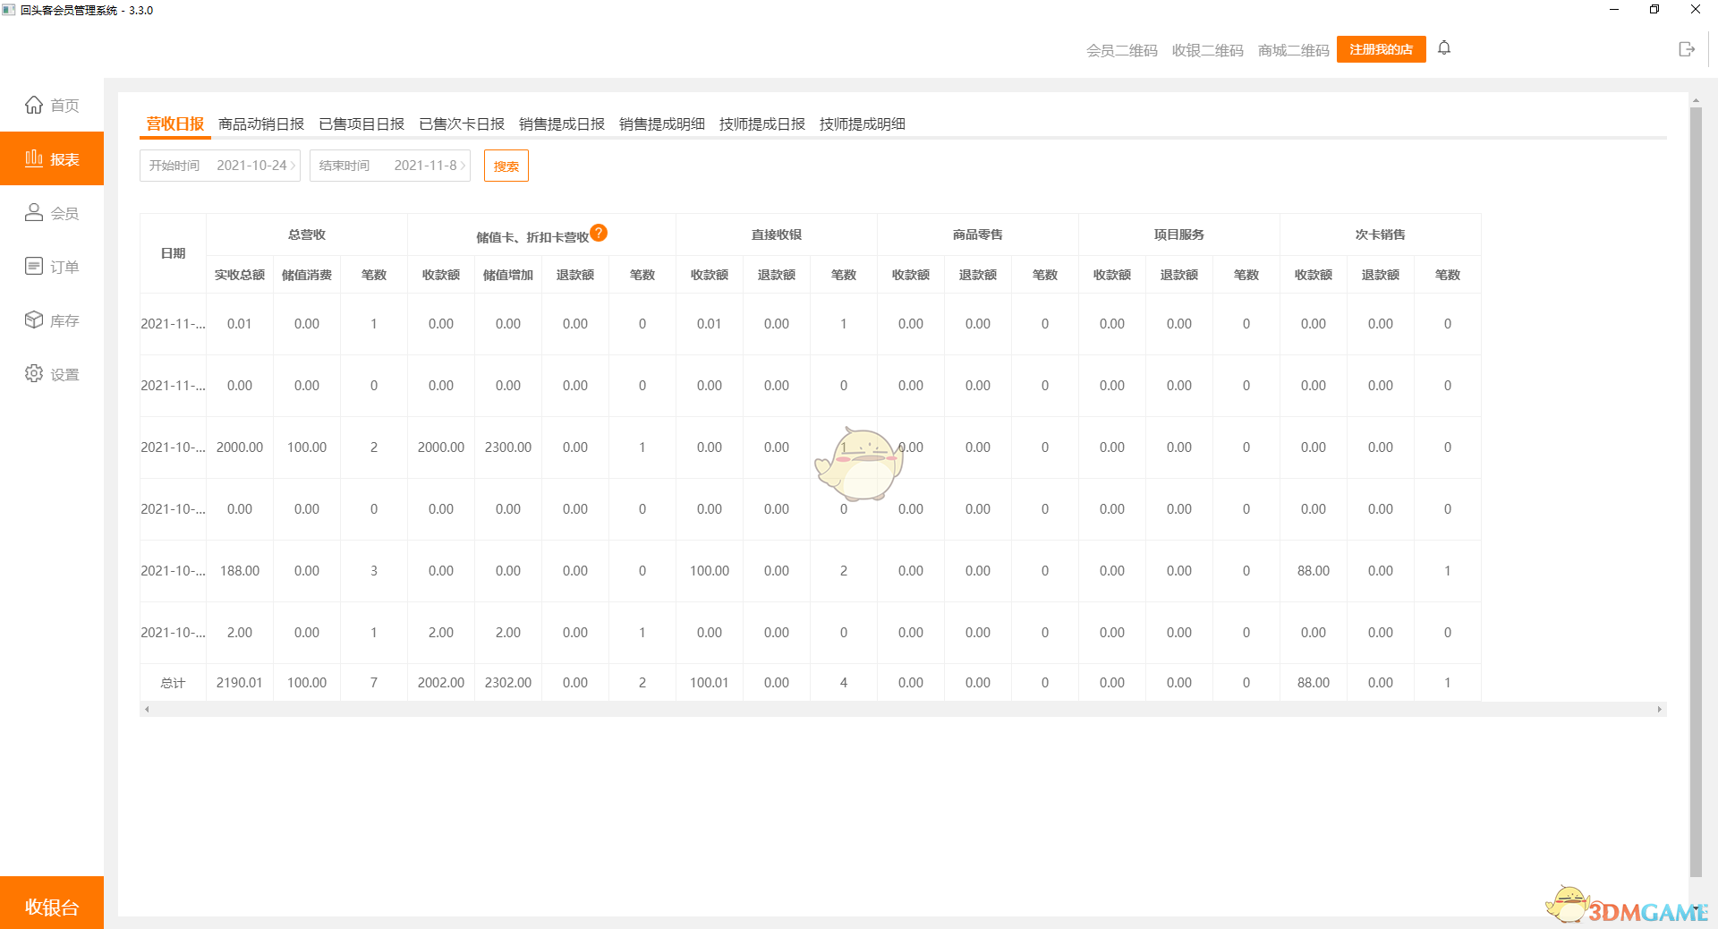Screen dimensions: 1718x929
Task: Open the 订单 orders section
Action: point(52,266)
